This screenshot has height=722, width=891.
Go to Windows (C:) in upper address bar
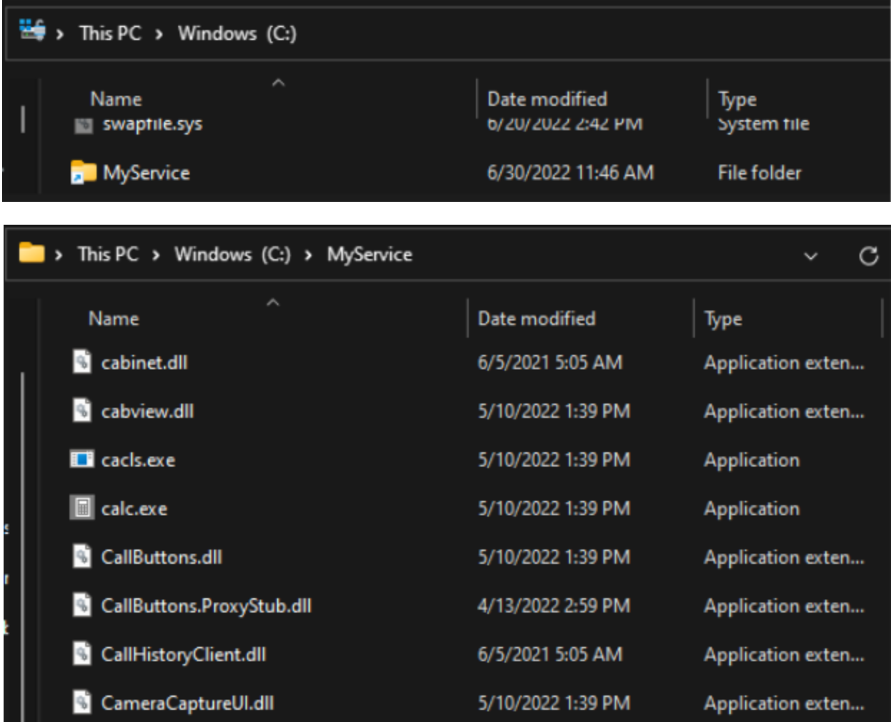[x=237, y=34]
